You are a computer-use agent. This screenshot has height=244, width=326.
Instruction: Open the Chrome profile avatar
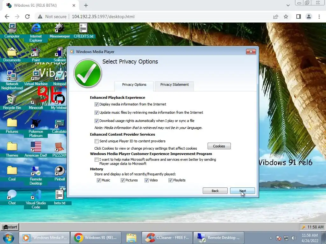click(x=309, y=17)
